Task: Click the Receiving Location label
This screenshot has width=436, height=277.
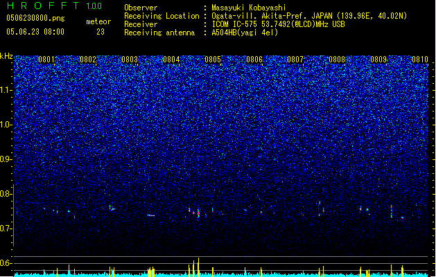Action: (x=162, y=16)
